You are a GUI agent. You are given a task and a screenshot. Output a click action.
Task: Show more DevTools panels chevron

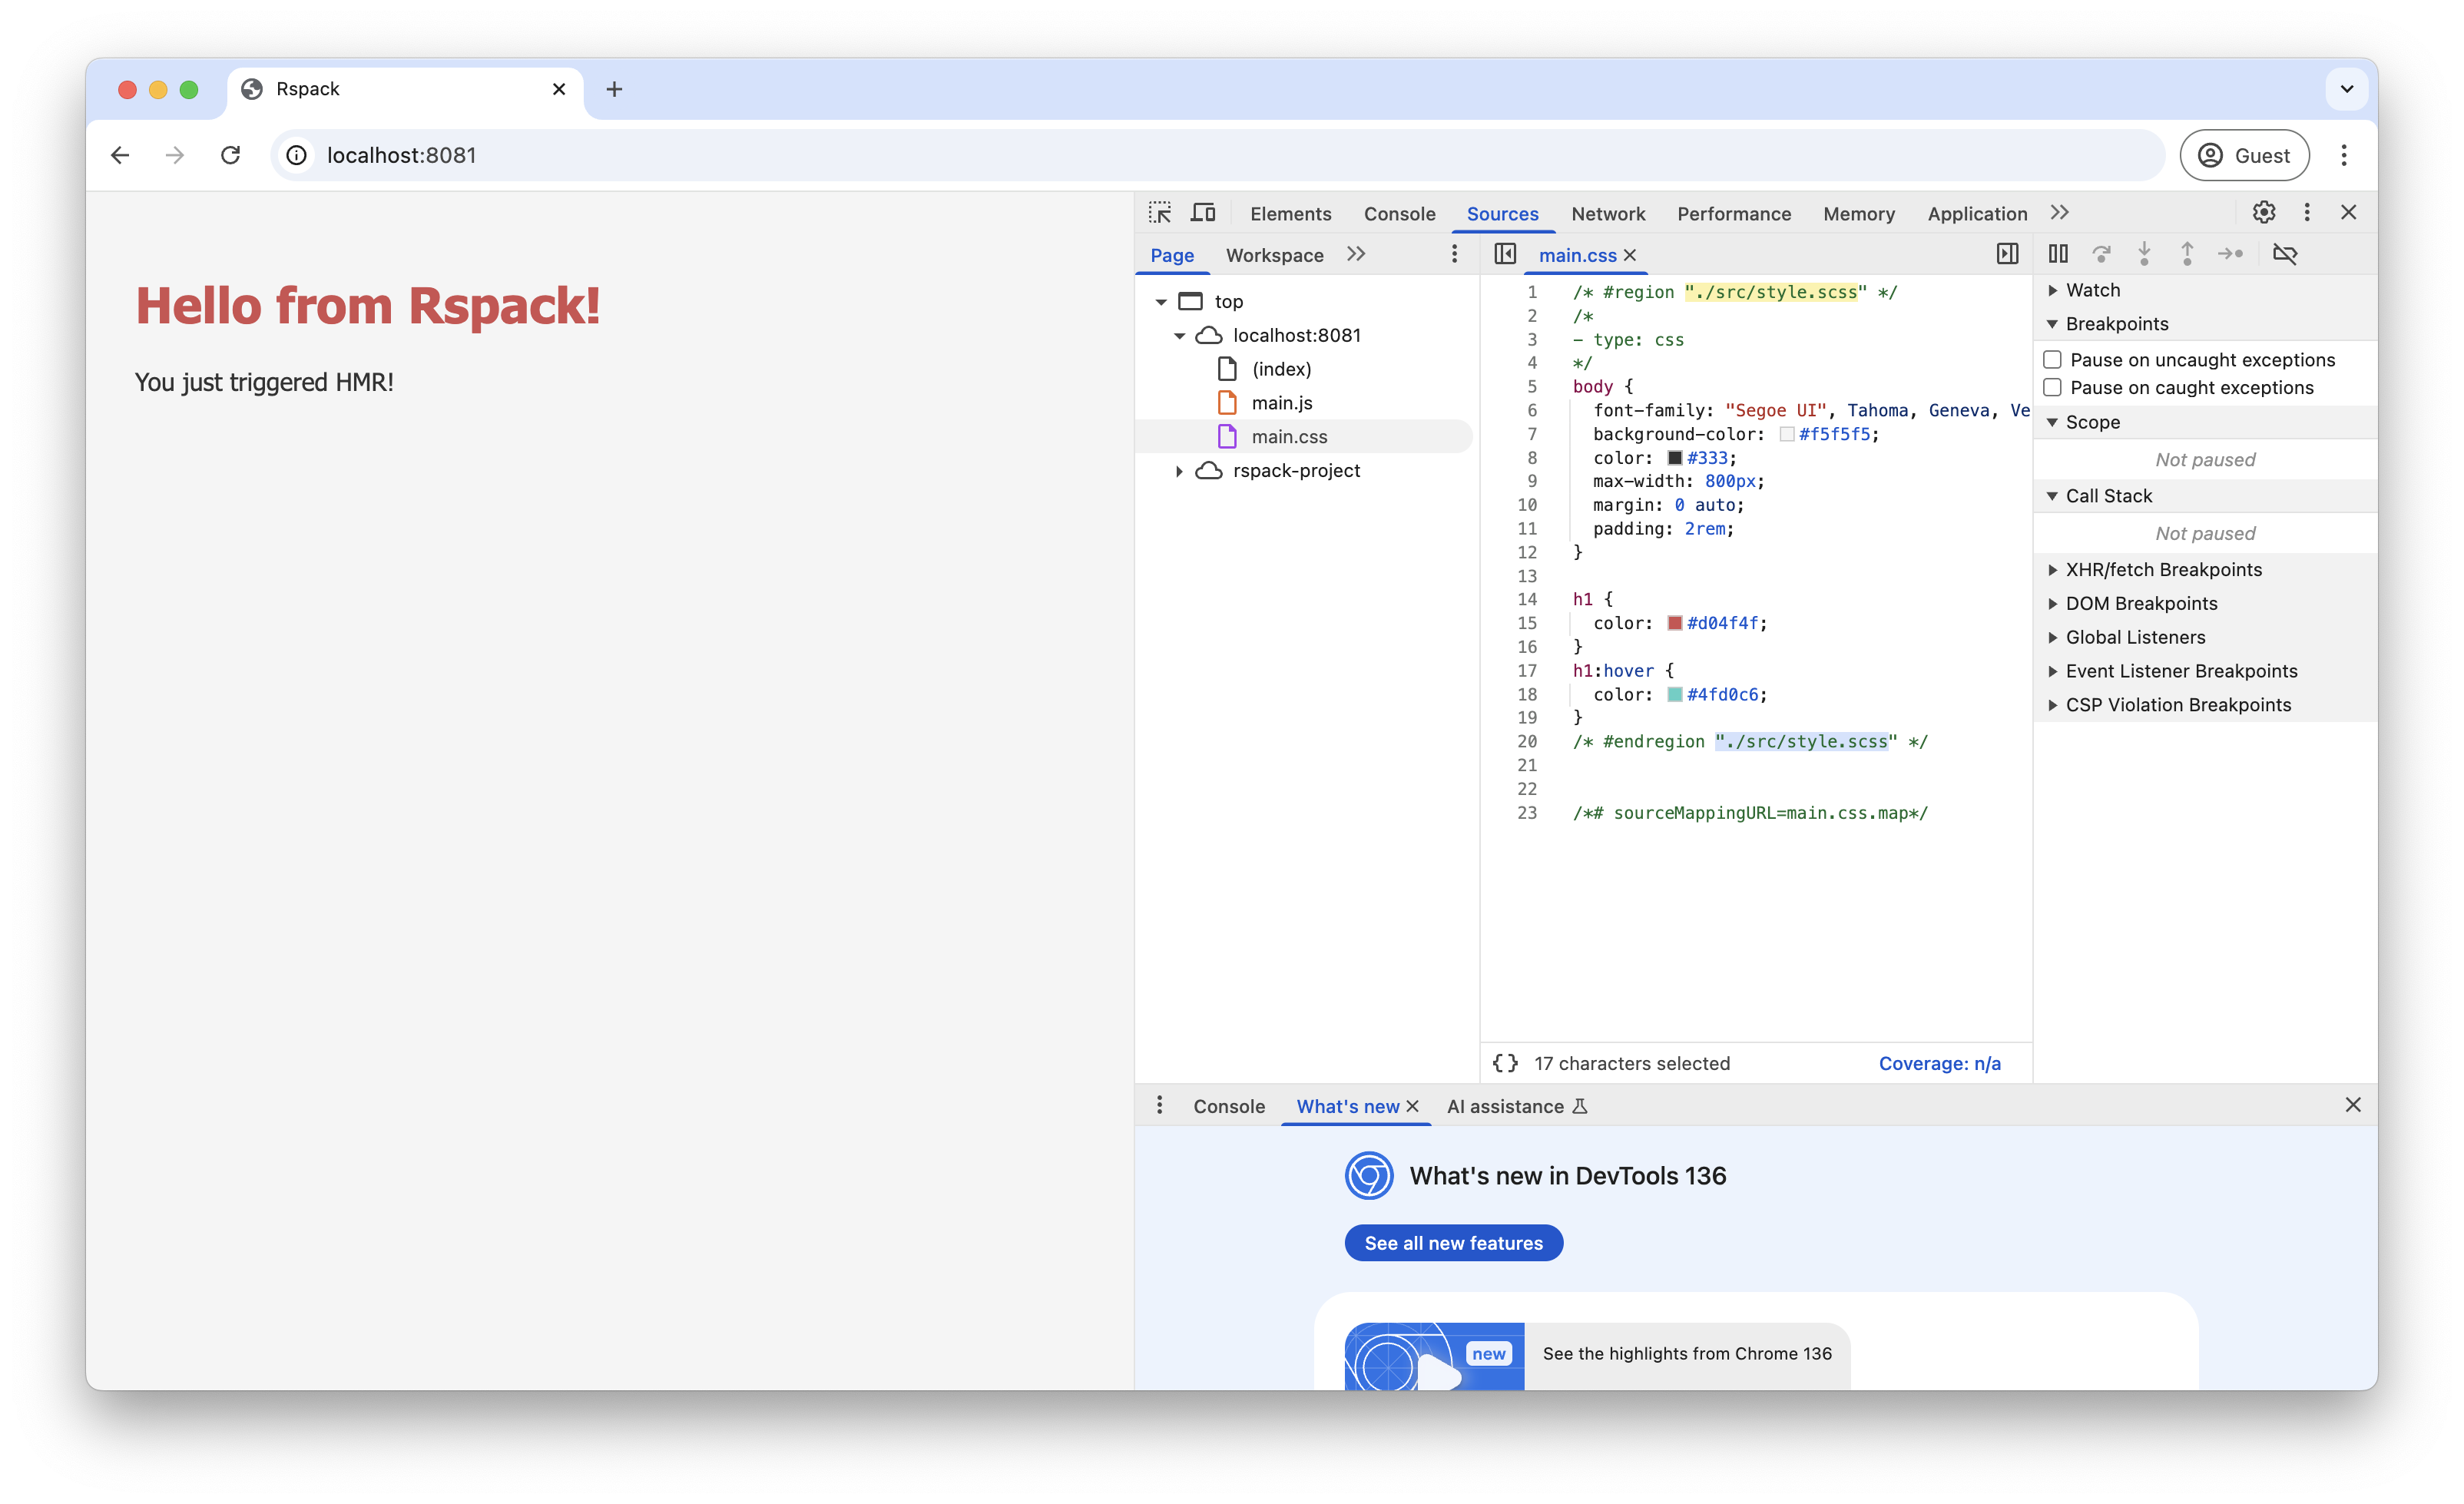coord(2060,213)
